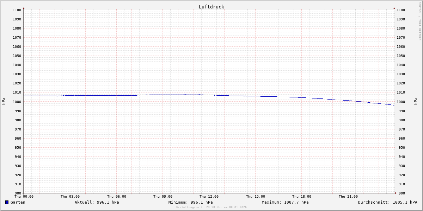
Task: Click the Thu 06:00 time axis label
Action: (116, 197)
